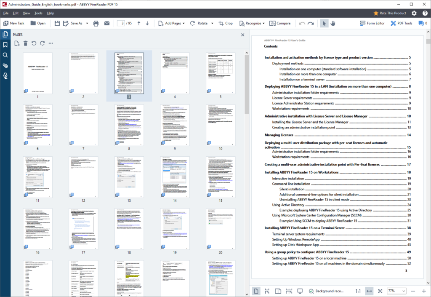The height and width of the screenshot is (297, 431).
Task: Open PDF Tools
Action: pyautogui.click(x=401, y=23)
